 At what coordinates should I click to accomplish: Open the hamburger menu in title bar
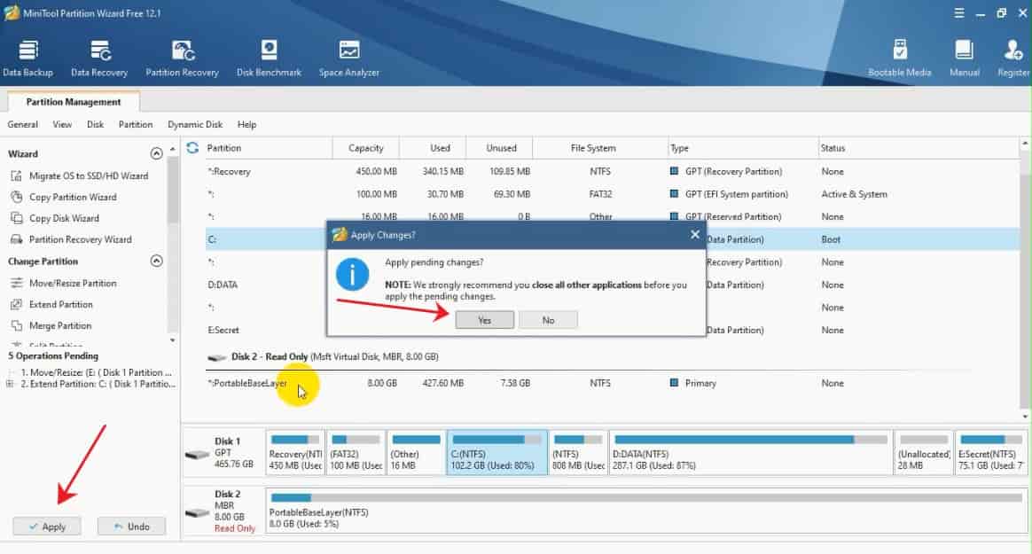point(959,13)
